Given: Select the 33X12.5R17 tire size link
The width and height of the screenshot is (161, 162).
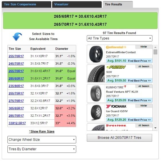Looking at the screenshot, I should pos(17,123).
